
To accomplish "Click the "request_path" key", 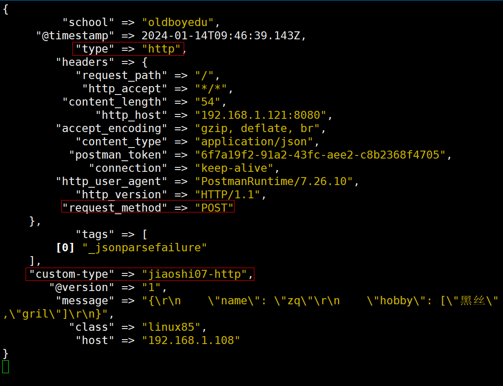I will [x=121, y=76].
